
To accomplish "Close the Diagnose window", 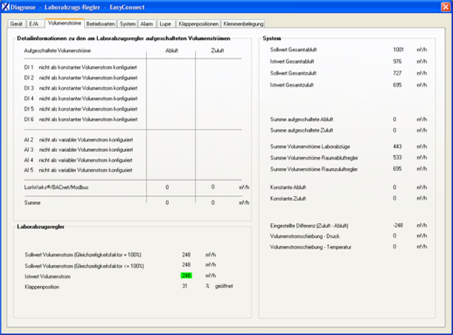I will tap(443, 7).
